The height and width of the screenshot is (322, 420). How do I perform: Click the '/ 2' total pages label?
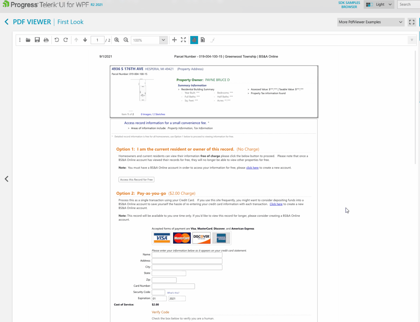108,40
